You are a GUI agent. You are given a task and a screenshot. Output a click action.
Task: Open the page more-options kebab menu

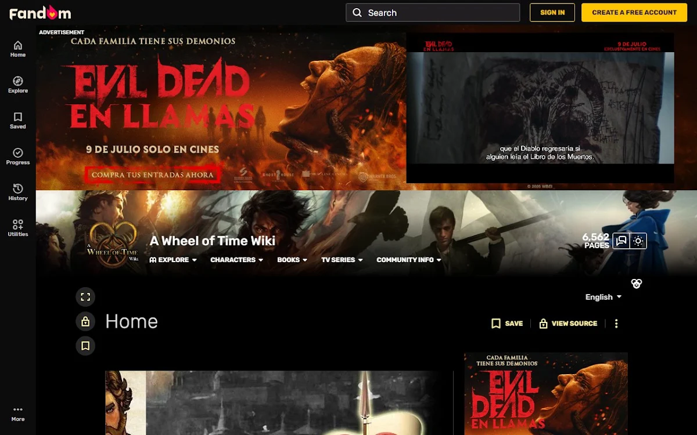[x=616, y=324]
